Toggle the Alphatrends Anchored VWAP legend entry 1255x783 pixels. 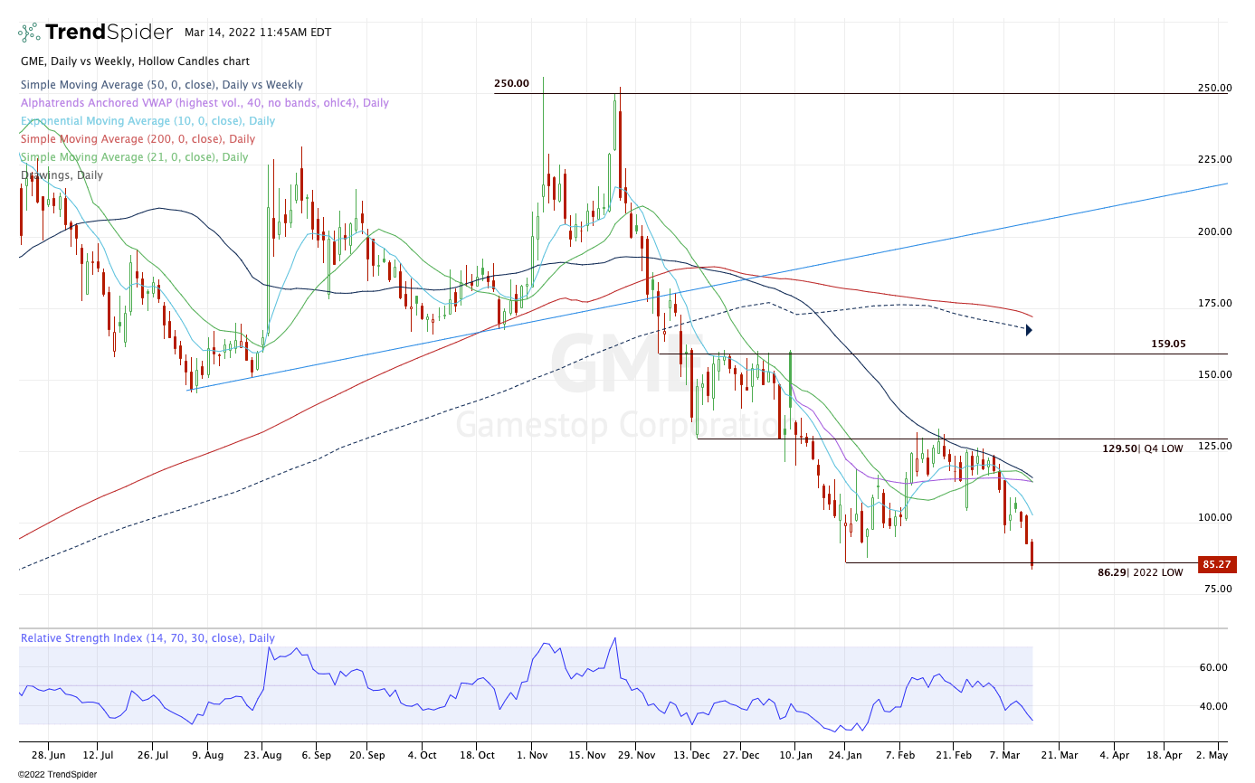pos(204,103)
